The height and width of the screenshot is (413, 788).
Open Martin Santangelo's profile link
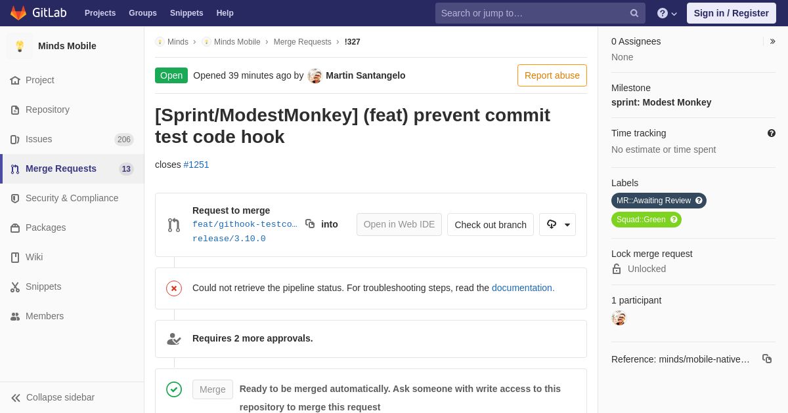(x=366, y=75)
